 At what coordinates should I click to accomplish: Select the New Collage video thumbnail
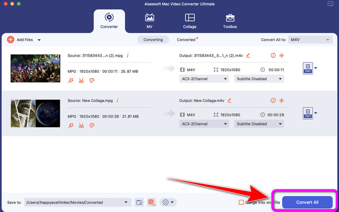pyautogui.click(x=31, y=114)
